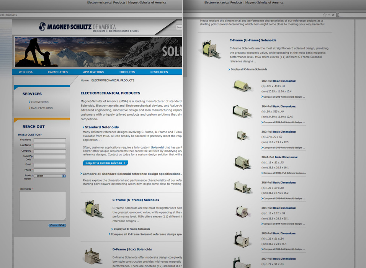Open the RESOURCES menu
This screenshot has height=268, width=366.
[x=159, y=72]
